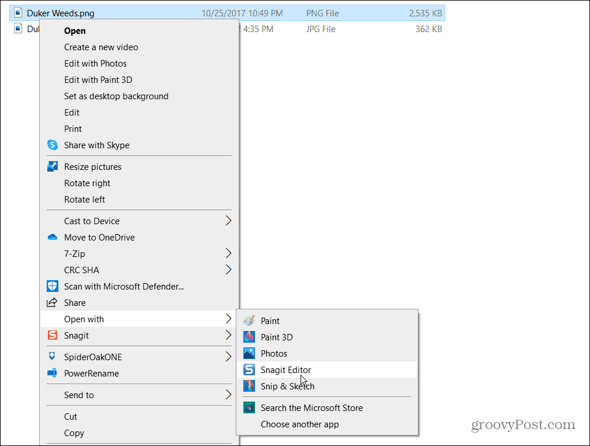
Task: Open the image with Paint 3D
Action: [248, 337]
